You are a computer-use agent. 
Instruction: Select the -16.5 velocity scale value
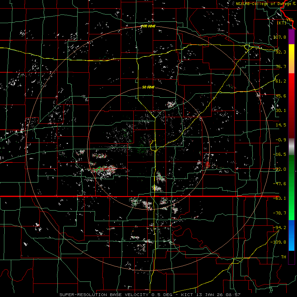280,154
